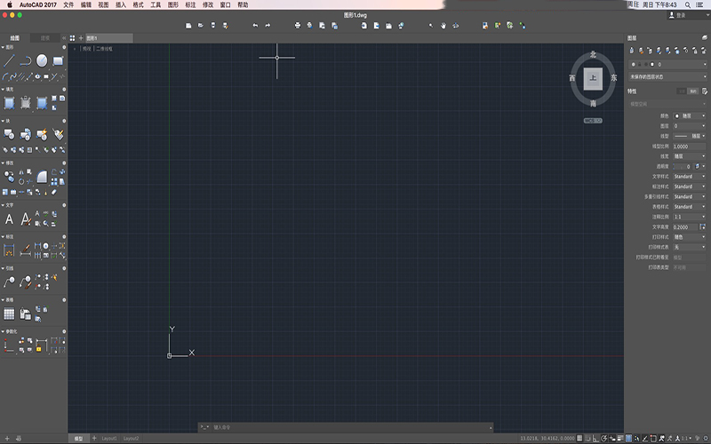
Task: Click the Redo icon in toolbar
Action: 268,26
